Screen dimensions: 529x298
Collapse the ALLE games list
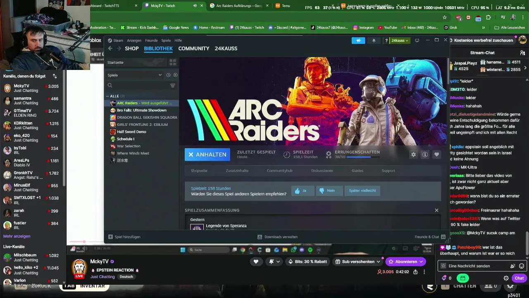point(107,96)
